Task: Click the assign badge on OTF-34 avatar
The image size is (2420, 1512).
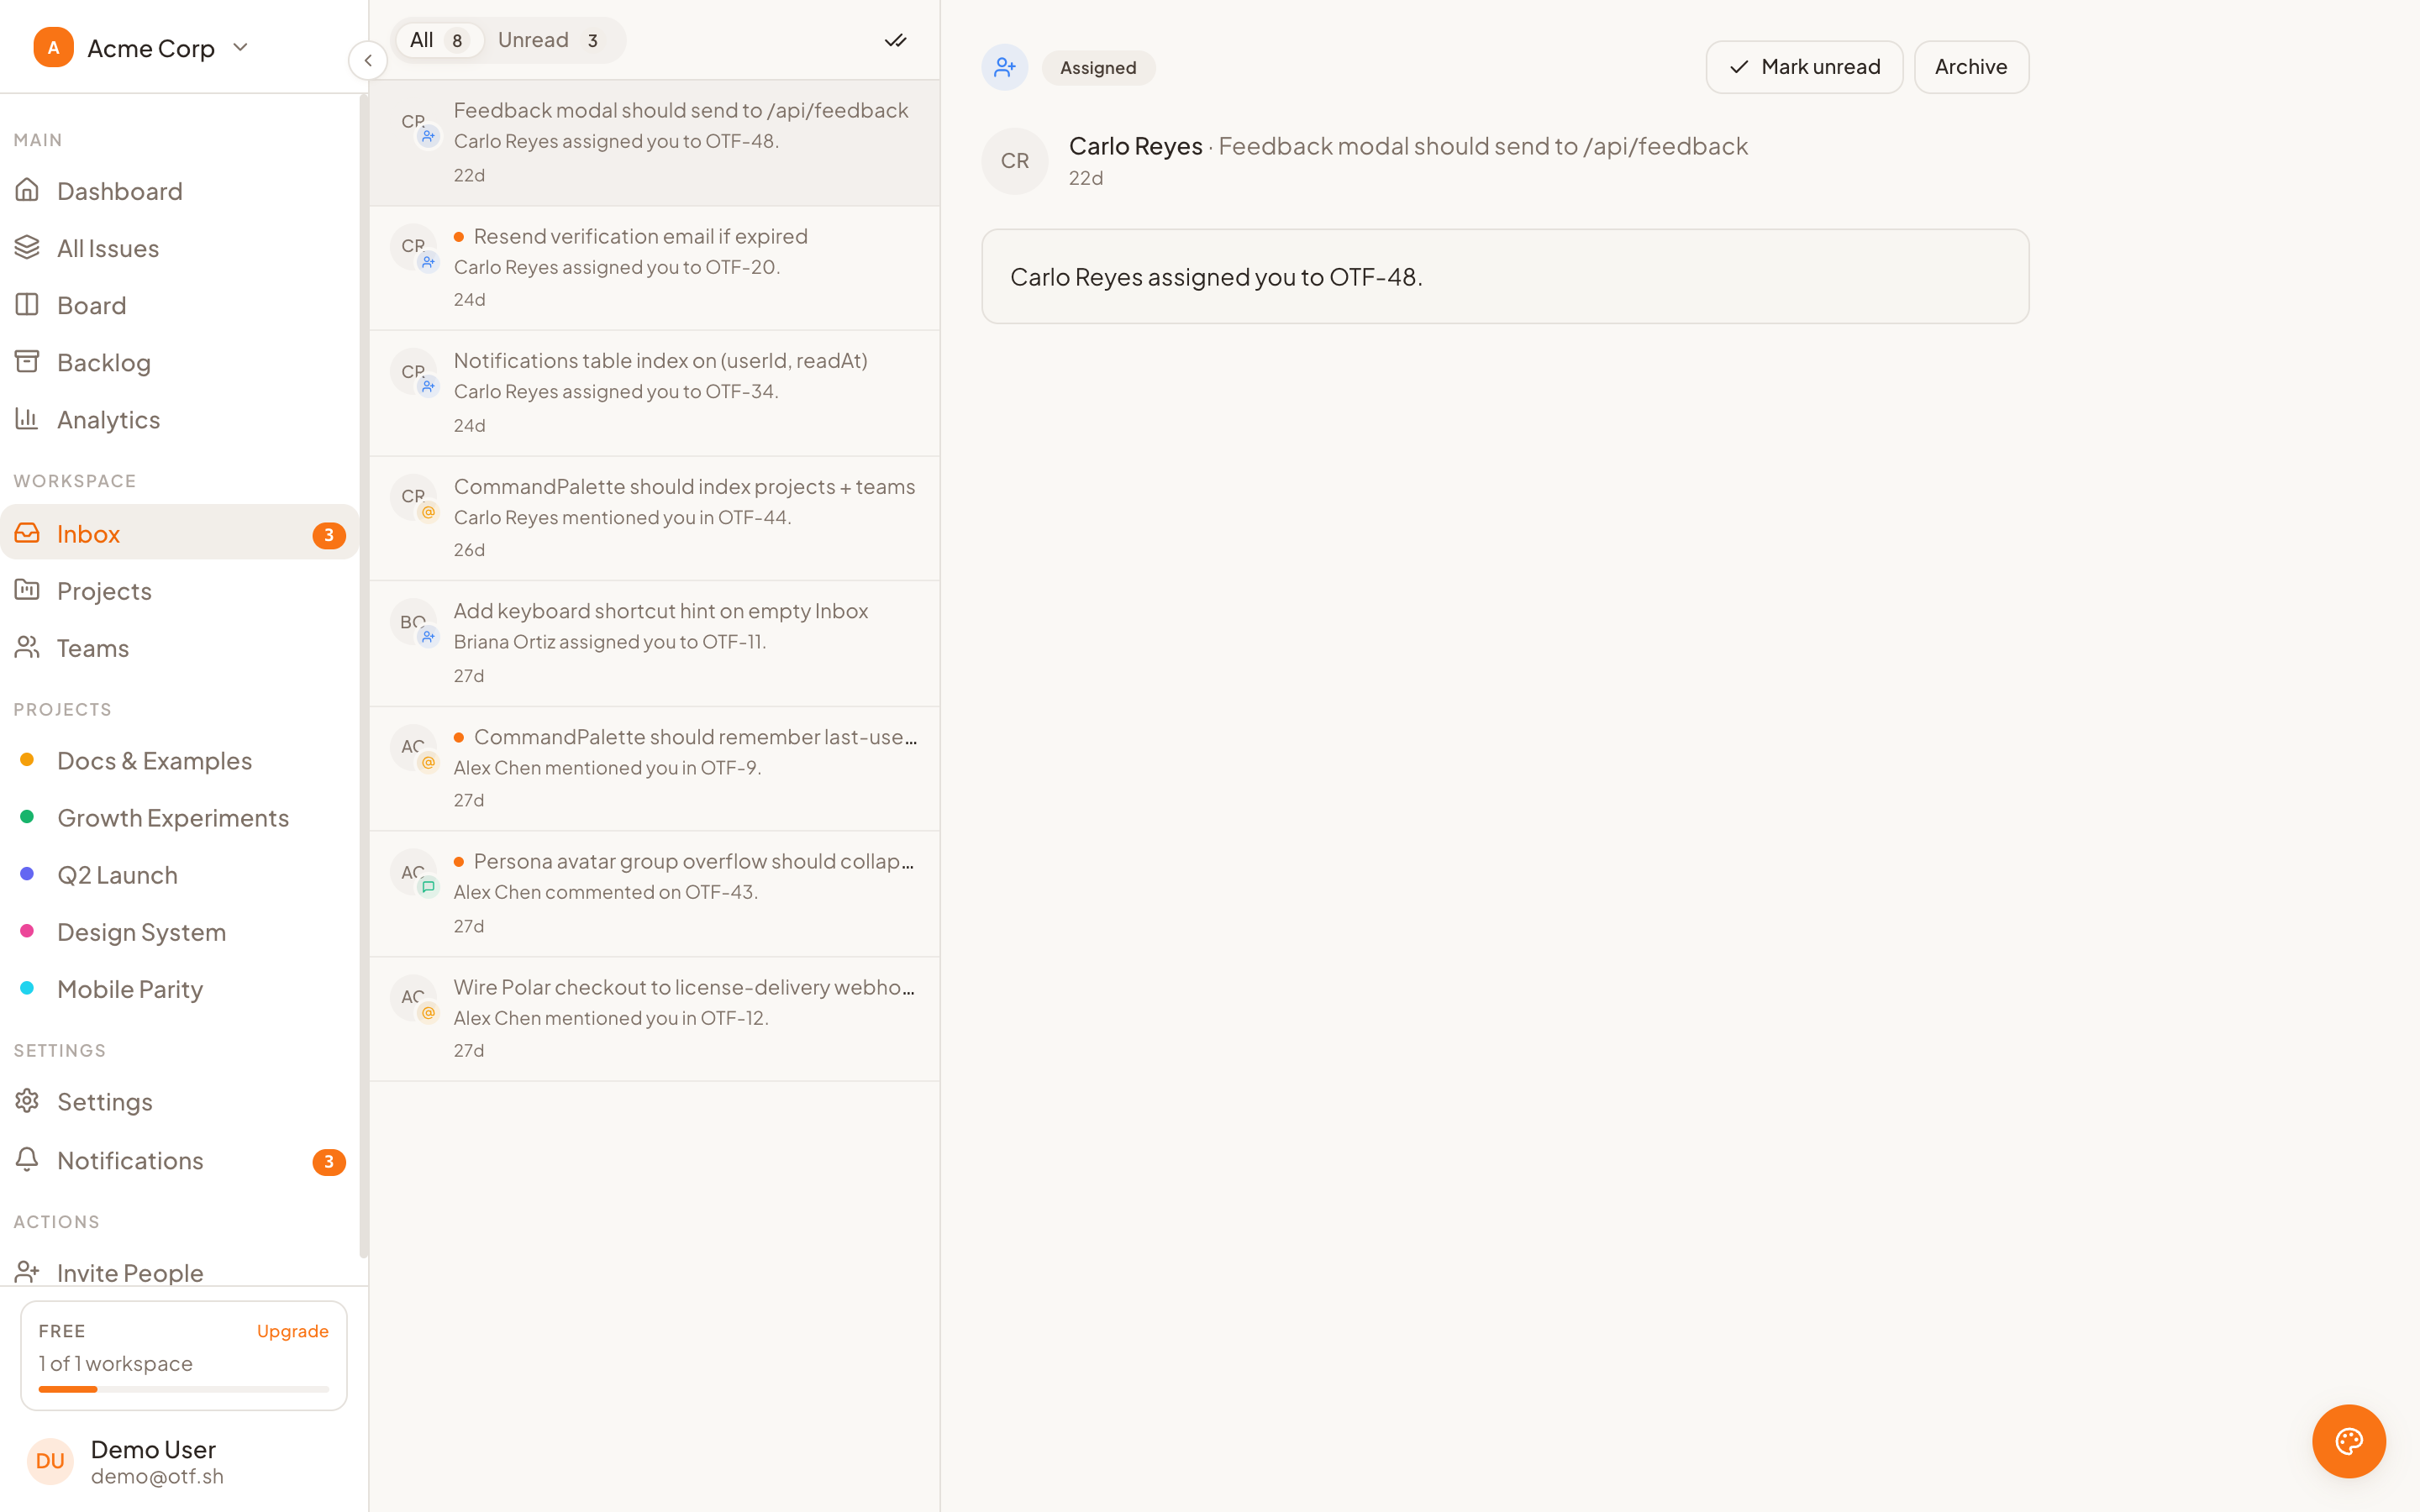Action: [x=428, y=386]
